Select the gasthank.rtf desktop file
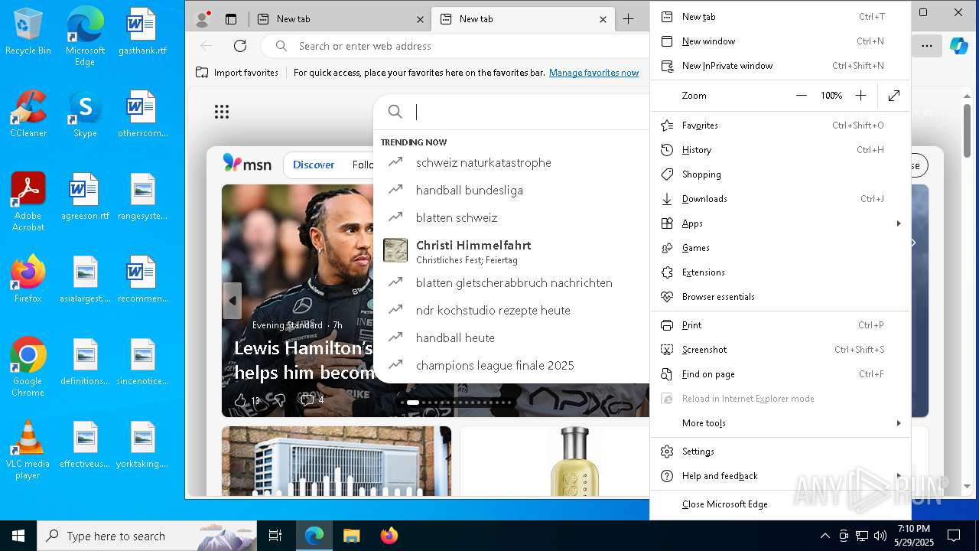 click(x=142, y=31)
